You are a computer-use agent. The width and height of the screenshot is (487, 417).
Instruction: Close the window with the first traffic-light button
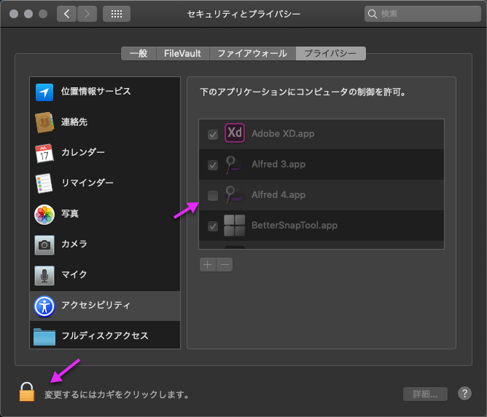pos(14,14)
